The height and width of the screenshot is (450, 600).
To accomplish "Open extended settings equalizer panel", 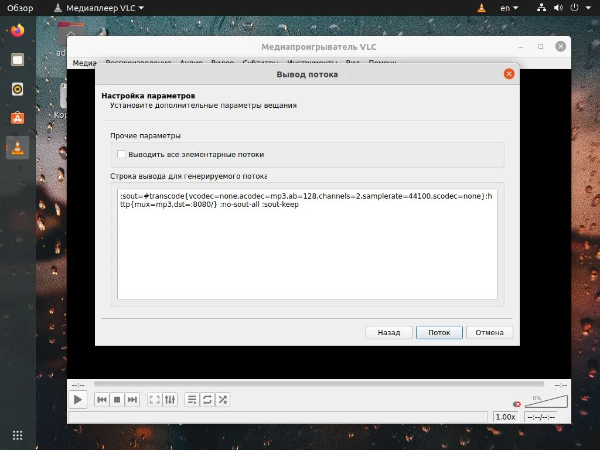I will point(170,399).
